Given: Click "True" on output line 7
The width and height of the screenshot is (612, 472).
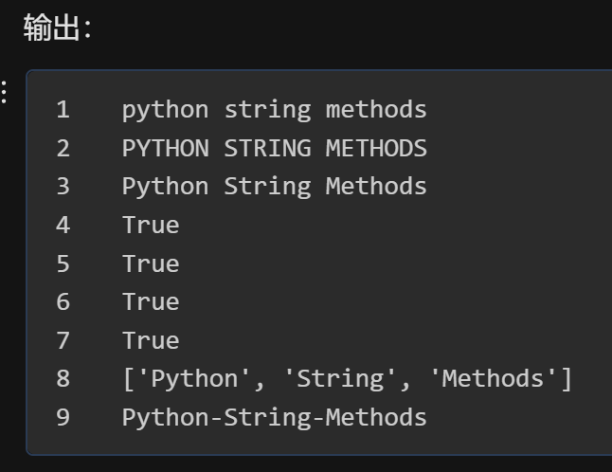Looking at the screenshot, I should click(150, 340).
